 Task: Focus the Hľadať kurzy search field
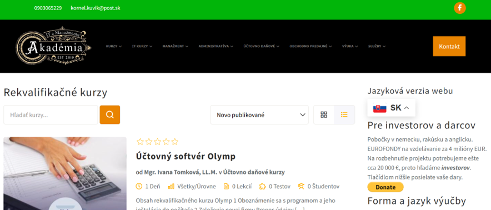pos(51,114)
